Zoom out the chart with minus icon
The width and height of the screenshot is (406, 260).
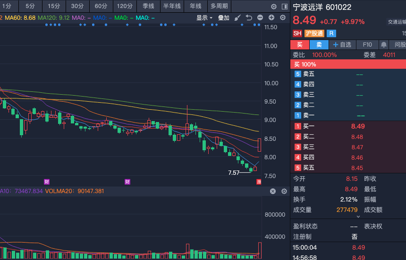[x=260, y=17]
